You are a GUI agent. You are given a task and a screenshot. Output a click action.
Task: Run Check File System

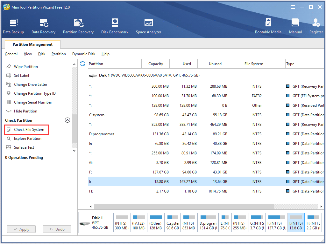pos(26,130)
